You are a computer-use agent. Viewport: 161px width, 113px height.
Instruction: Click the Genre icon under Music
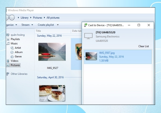(12, 56)
